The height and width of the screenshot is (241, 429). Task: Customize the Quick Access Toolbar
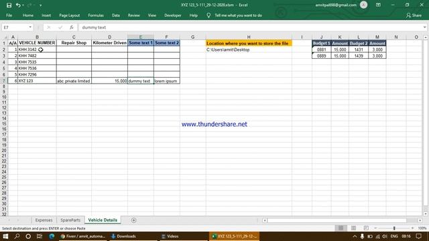click(40, 5)
